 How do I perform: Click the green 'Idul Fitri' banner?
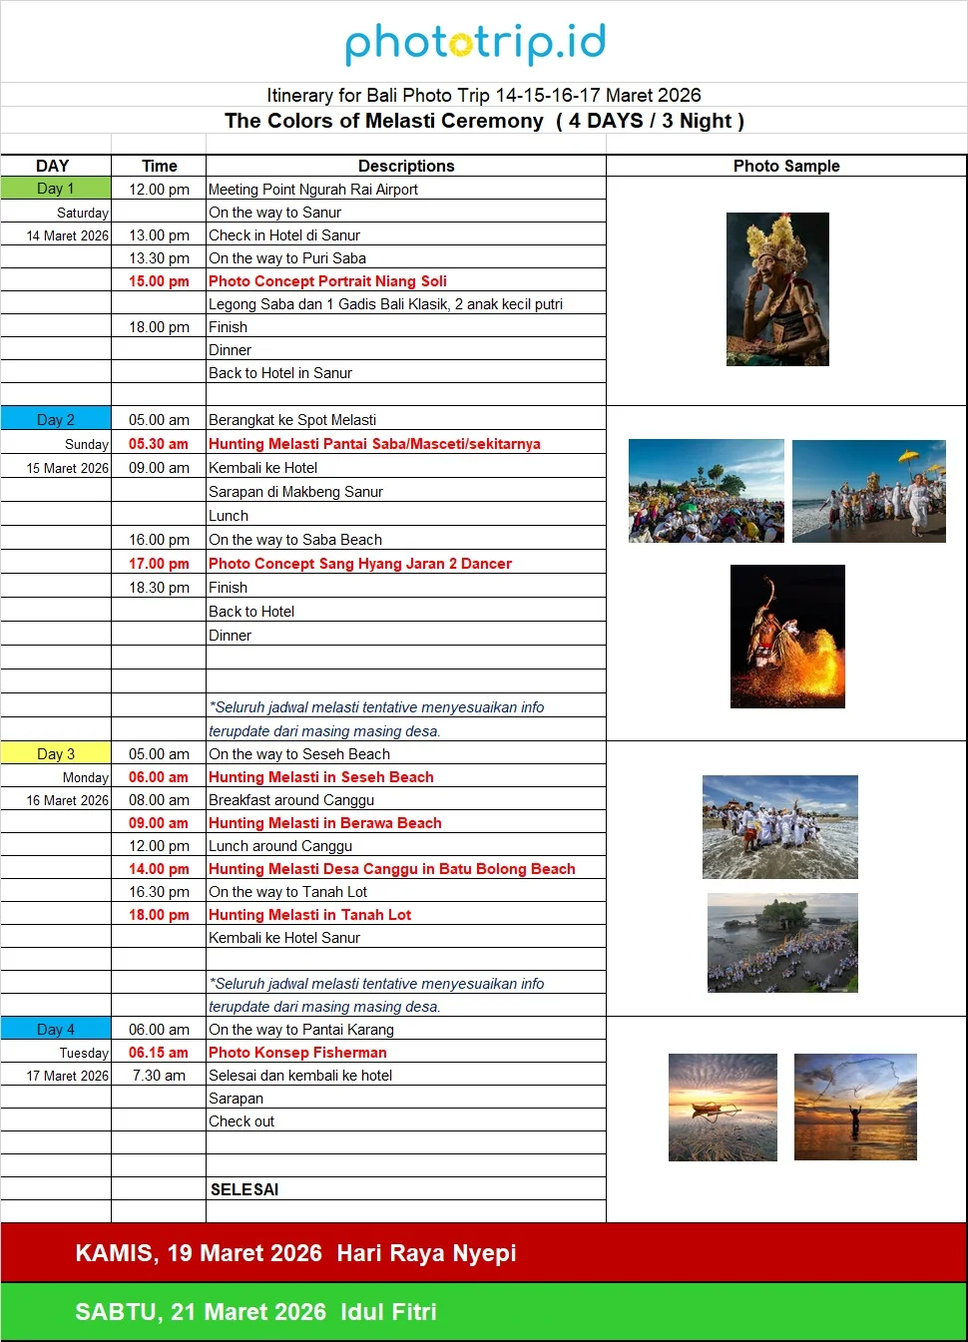tap(484, 1311)
